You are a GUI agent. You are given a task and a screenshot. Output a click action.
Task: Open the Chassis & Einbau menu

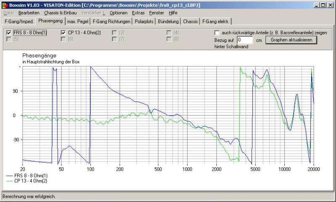[60, 13]
